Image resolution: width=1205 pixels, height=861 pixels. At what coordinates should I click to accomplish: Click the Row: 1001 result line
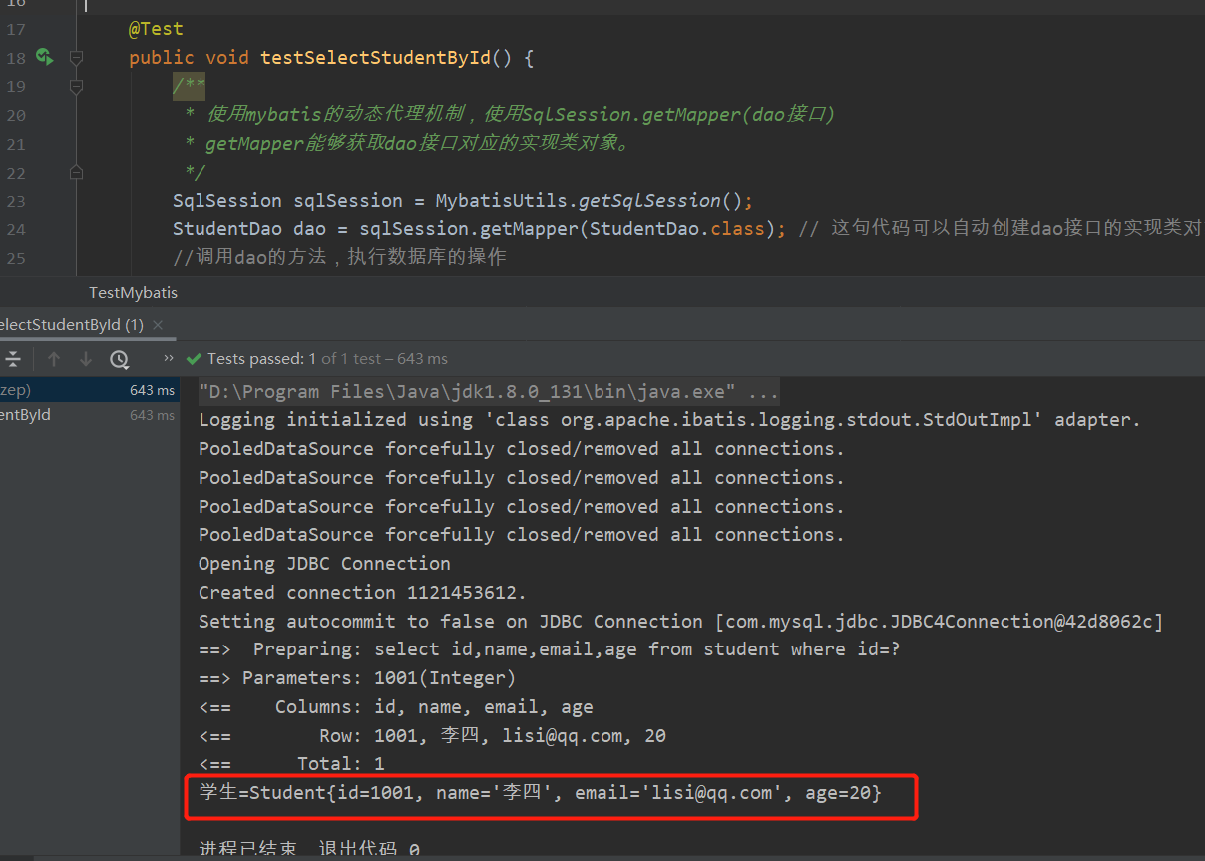[x=432, y=736]
